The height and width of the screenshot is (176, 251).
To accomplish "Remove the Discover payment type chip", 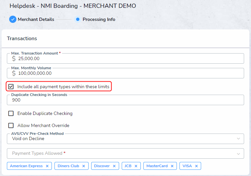I will tap(114, 166).
